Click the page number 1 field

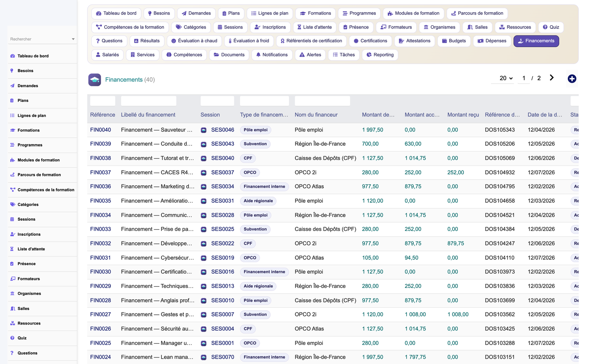(524, 78)
